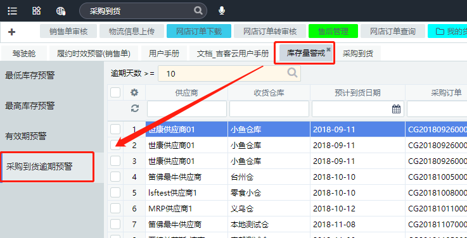Click the 网店订单查询 button
The width and height of the screenshot is (467, 238).
393,31
